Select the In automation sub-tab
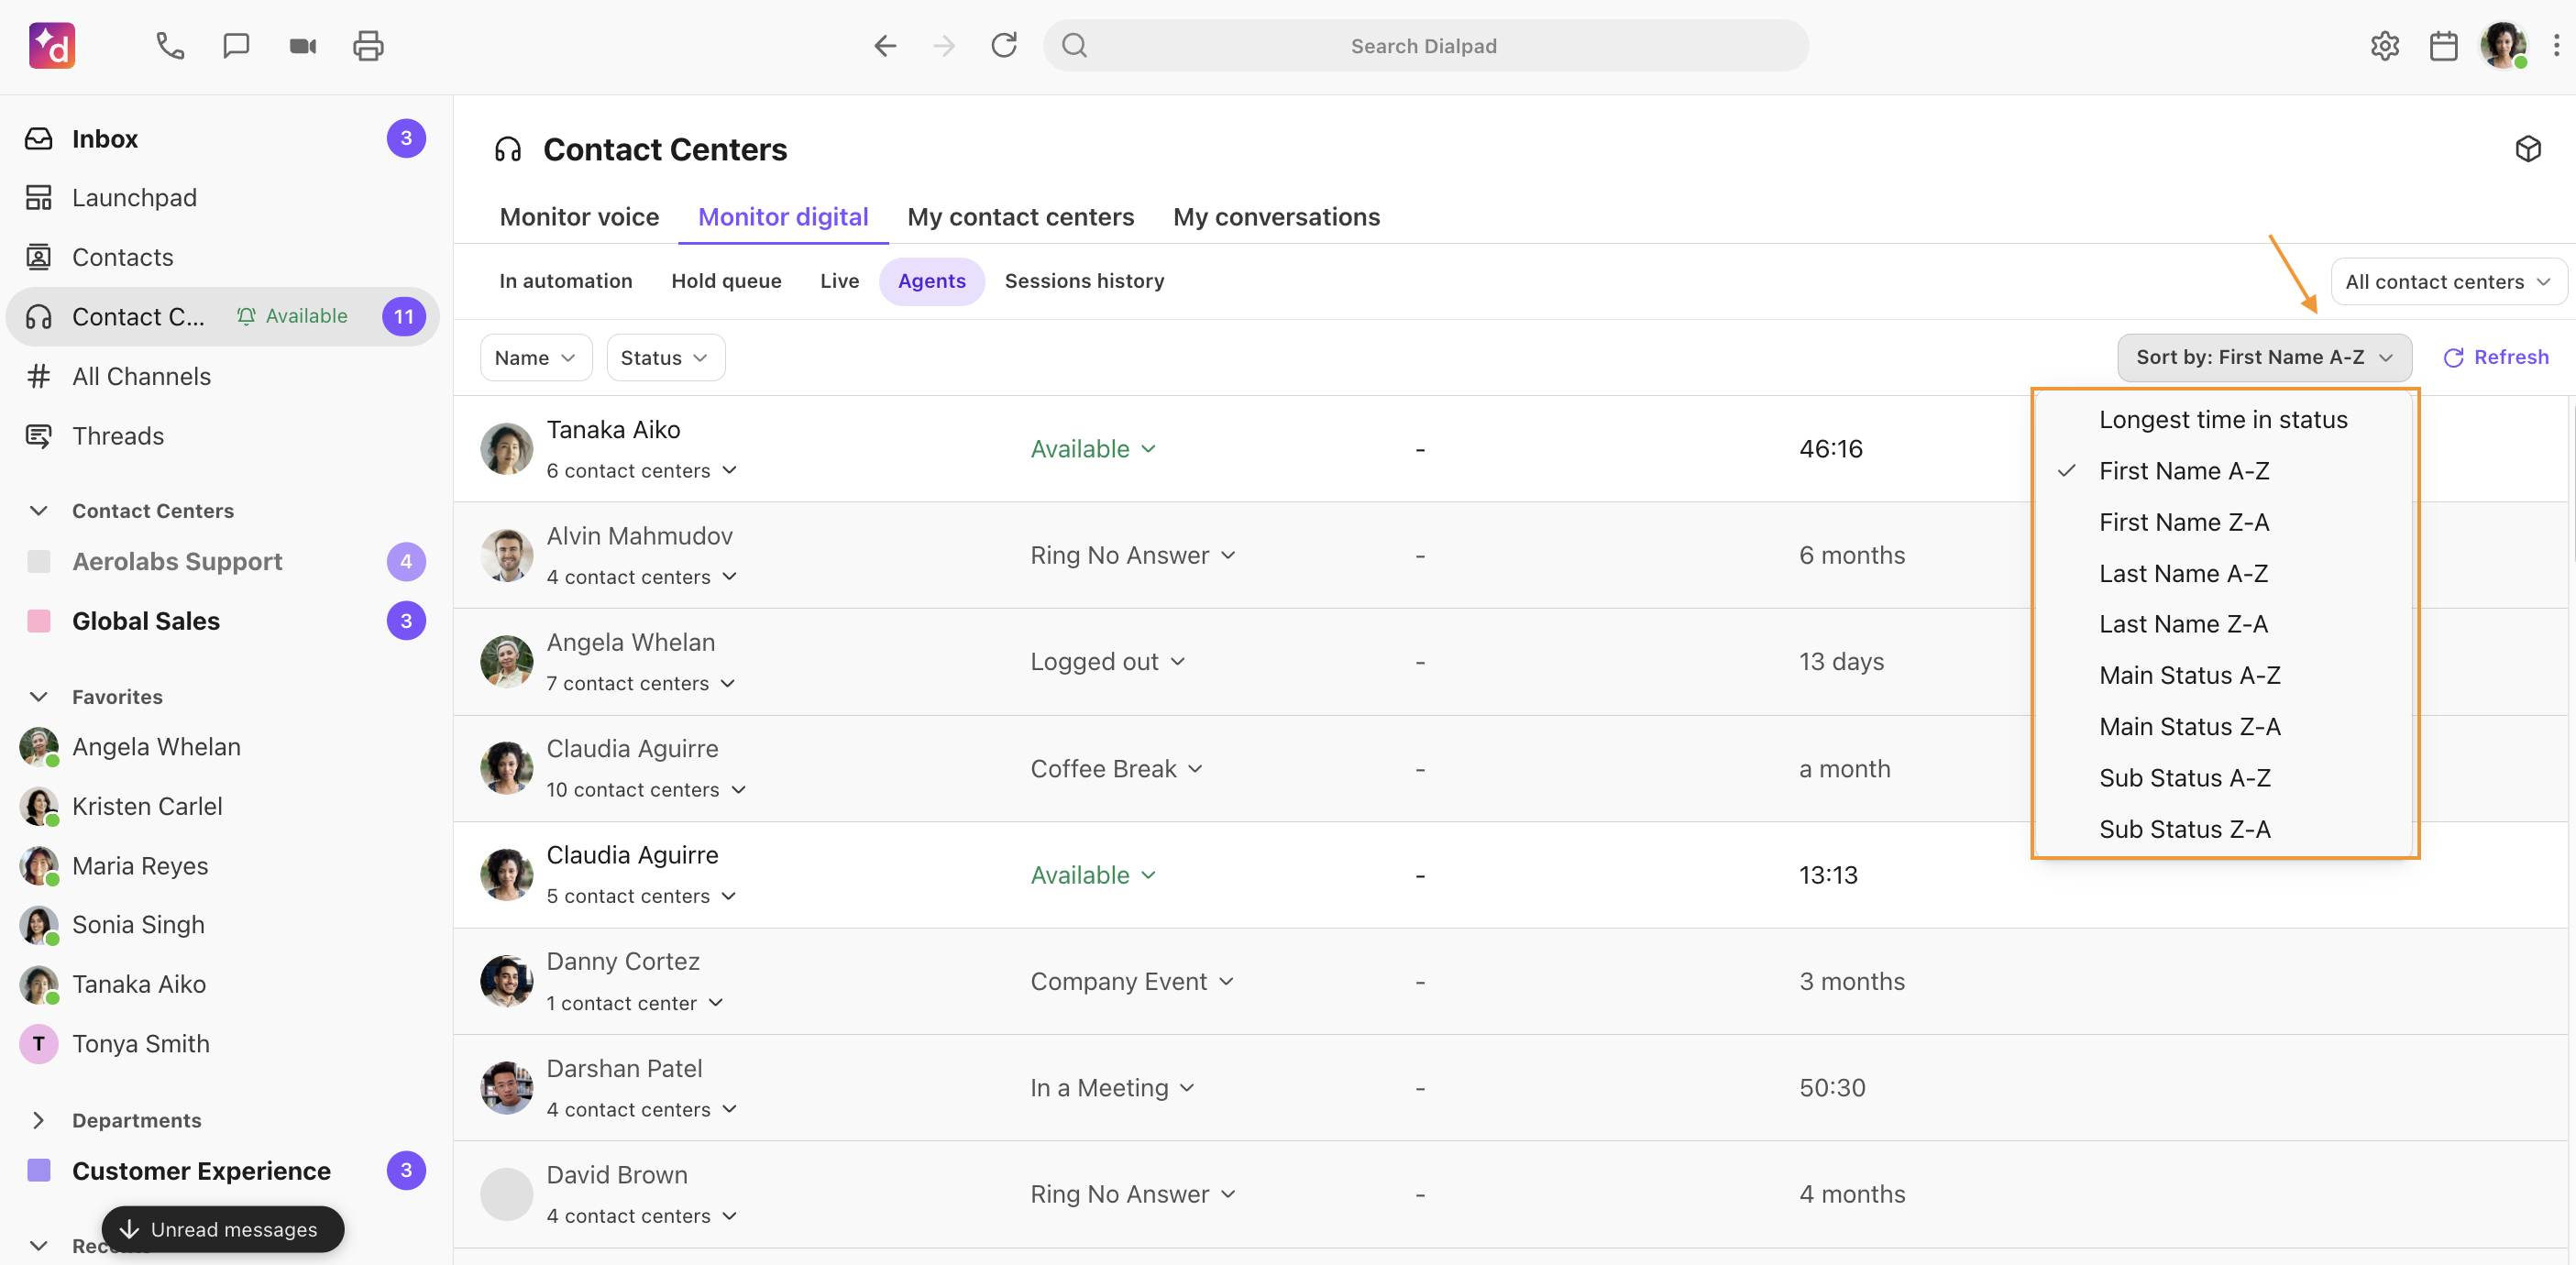 tap(566, 281)
